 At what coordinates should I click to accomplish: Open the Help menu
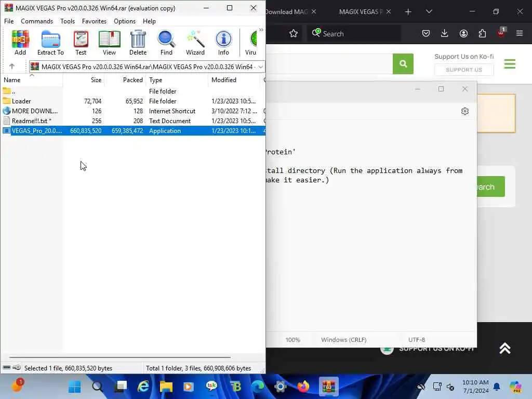(149, 21)
